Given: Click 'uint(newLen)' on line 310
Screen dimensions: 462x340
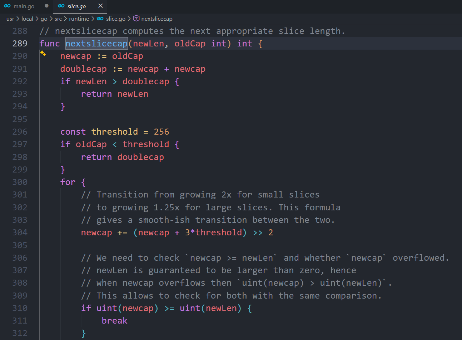Looking at the screenshot, I should tap(210, 308).
